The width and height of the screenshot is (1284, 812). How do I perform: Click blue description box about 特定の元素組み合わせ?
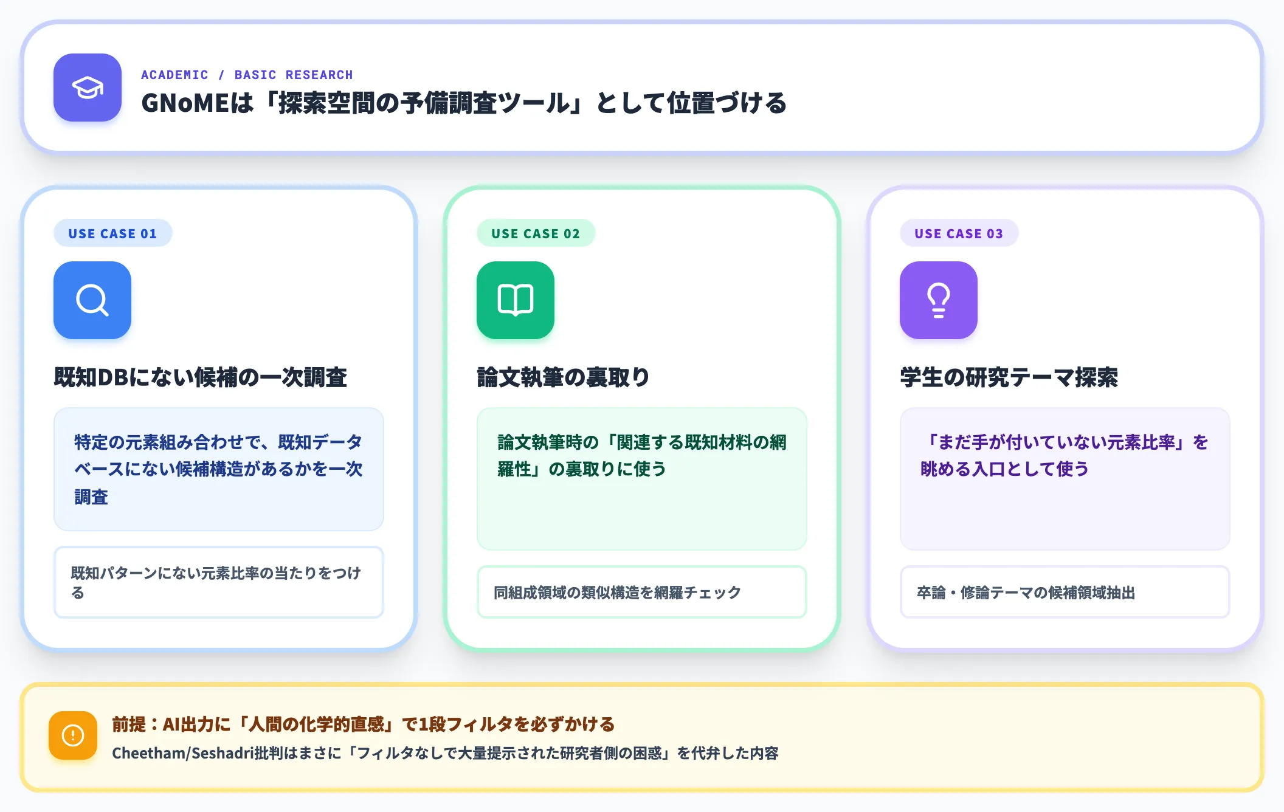tap(219, 469)
